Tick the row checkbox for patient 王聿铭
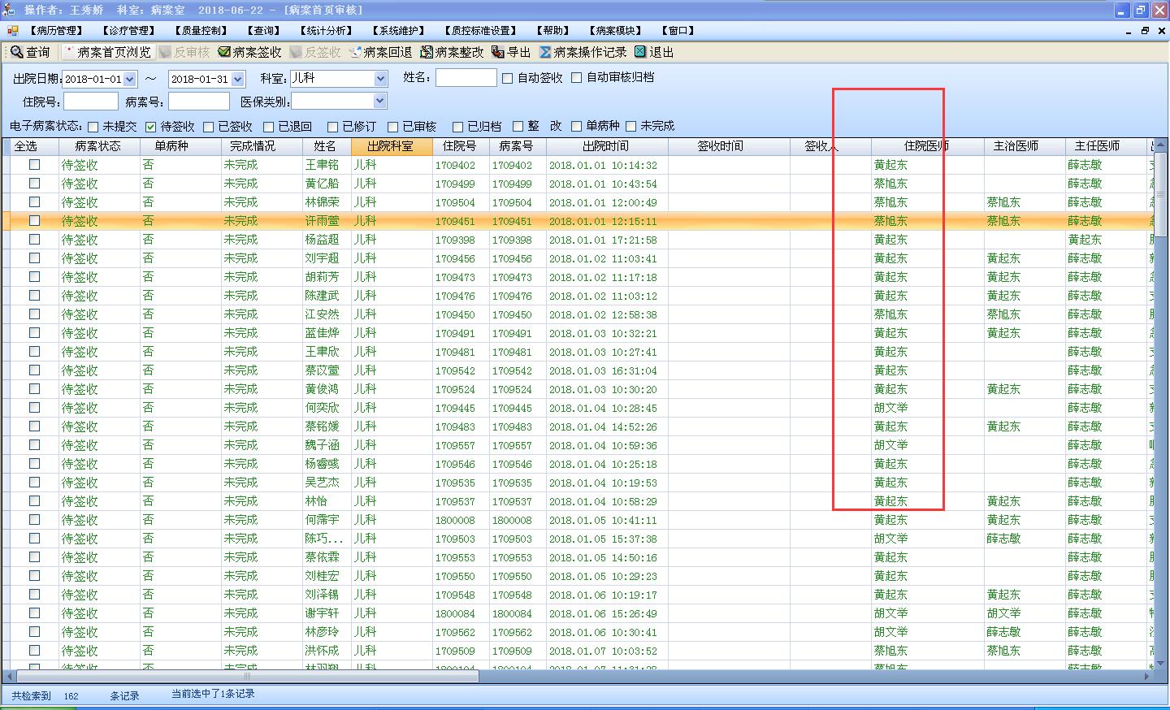The image size is (1170, 710). point(35,165)
